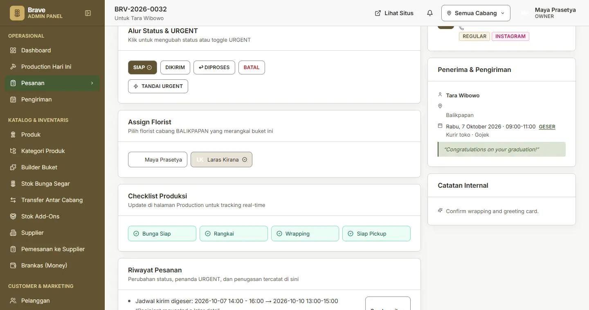589x310 pixels.
Task: Collapse sidebar with the panel toggle icon
Action: coord(88,13)
